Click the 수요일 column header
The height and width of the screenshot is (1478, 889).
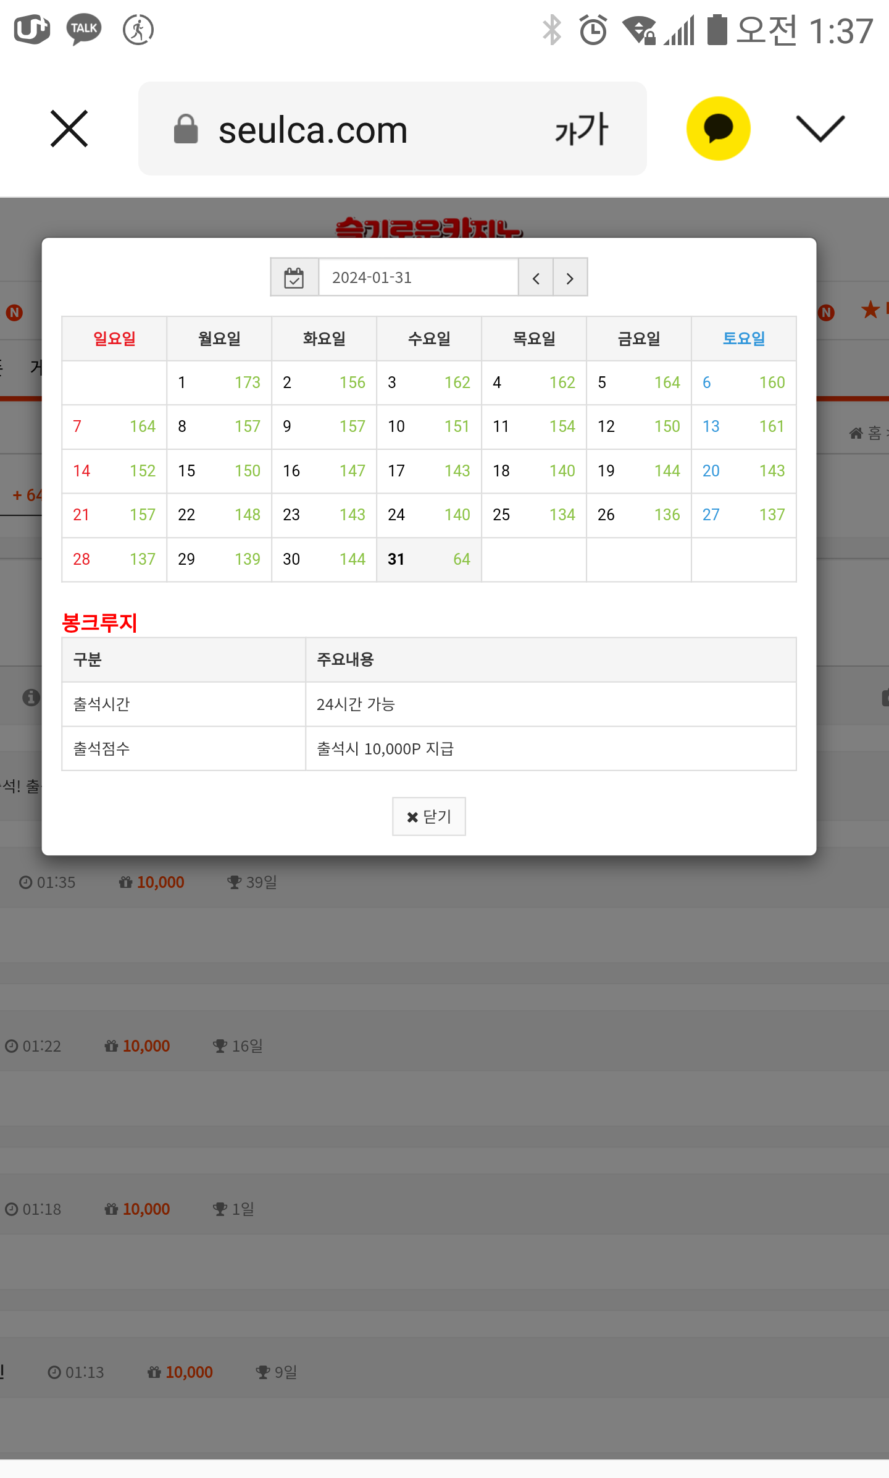point(429,339)
